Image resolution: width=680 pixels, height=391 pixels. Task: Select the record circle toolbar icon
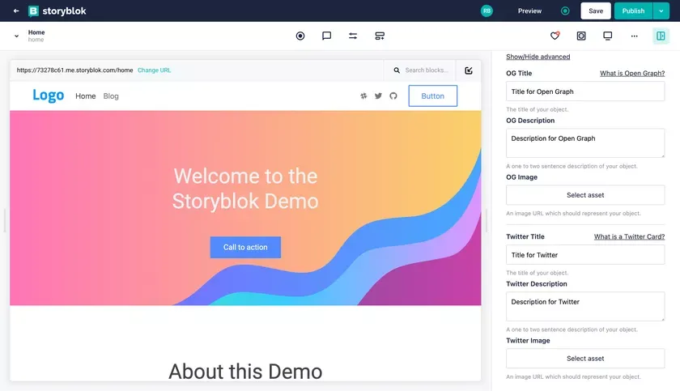[x=300, y=36]
